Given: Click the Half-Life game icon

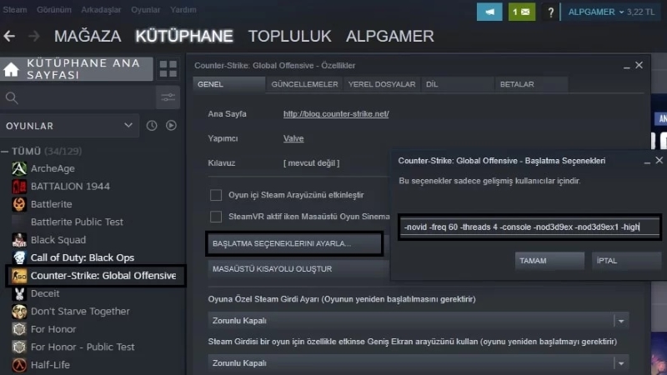Looking at the screenshot, I should coord(19,365).
